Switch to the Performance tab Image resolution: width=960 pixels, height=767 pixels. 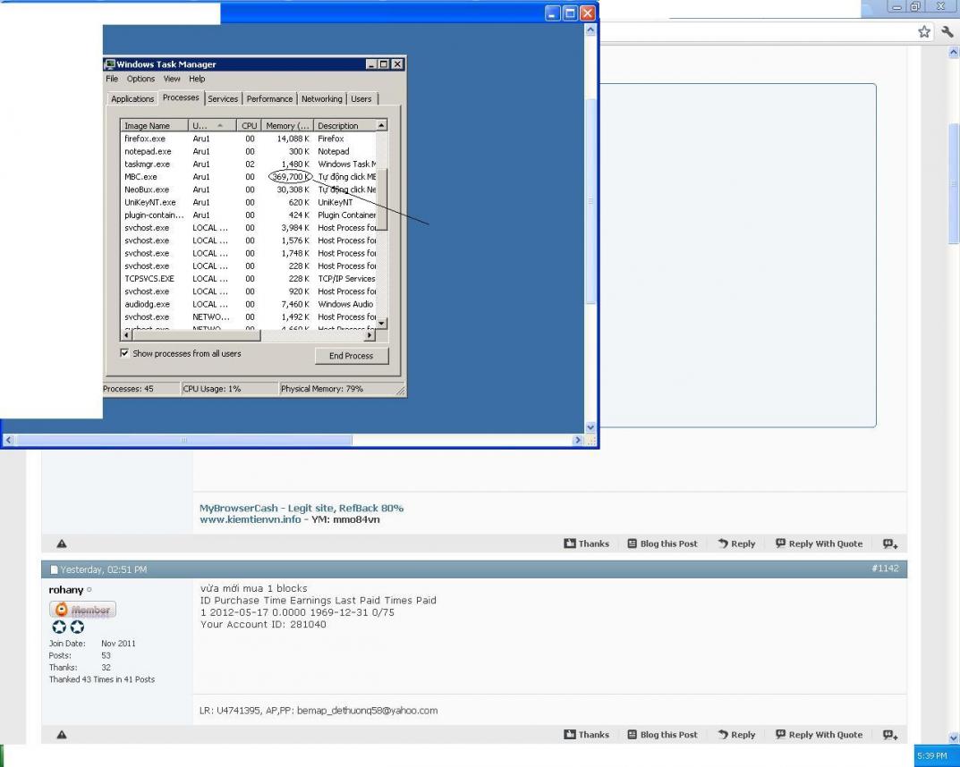269,99
